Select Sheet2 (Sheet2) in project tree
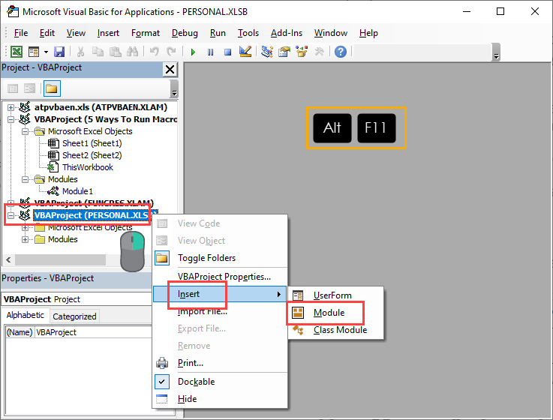553x420 pixels. (92, 155)
